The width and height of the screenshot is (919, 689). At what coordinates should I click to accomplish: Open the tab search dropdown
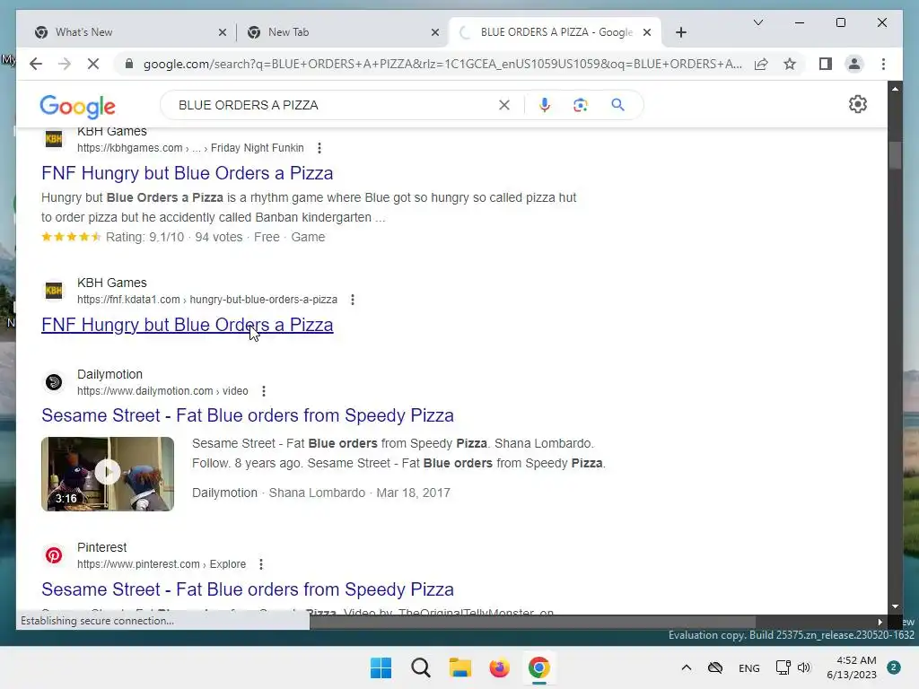point(757,22)
